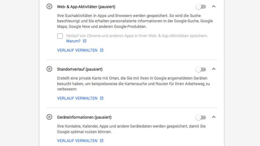The height and width of the screenshot is (146, 260).
Task: Switch on Geräteinformationen toggle
Action: 201,117
